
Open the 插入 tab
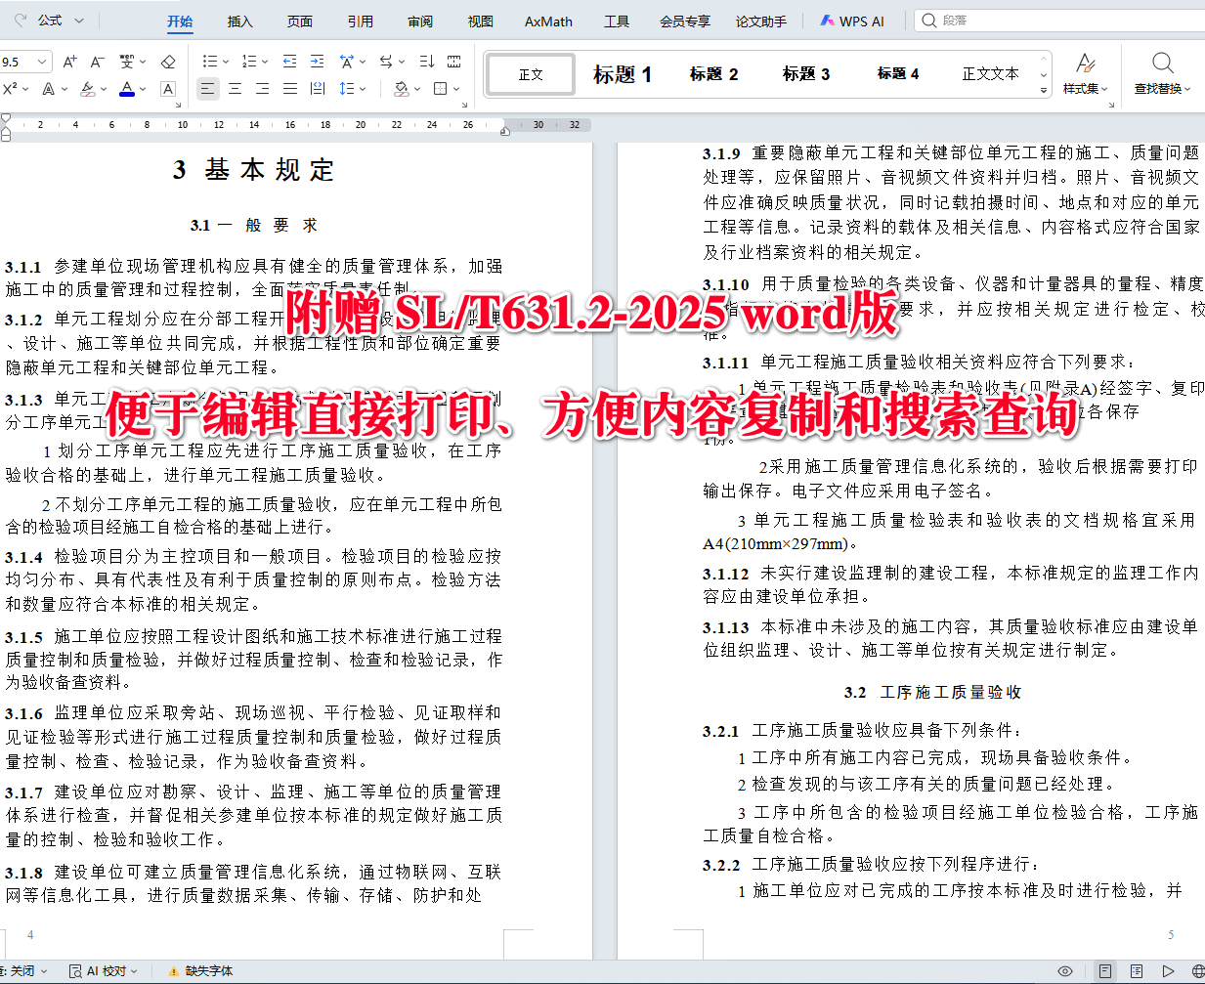239,21
